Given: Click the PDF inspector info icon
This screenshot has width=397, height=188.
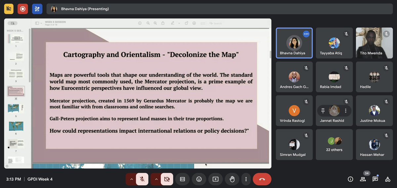Looking at the screenshot, I should pos(140,23).
